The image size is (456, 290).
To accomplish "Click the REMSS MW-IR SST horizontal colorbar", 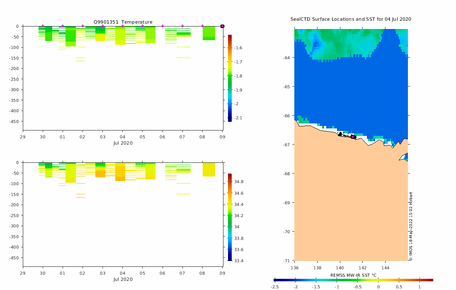I will 353,280.
